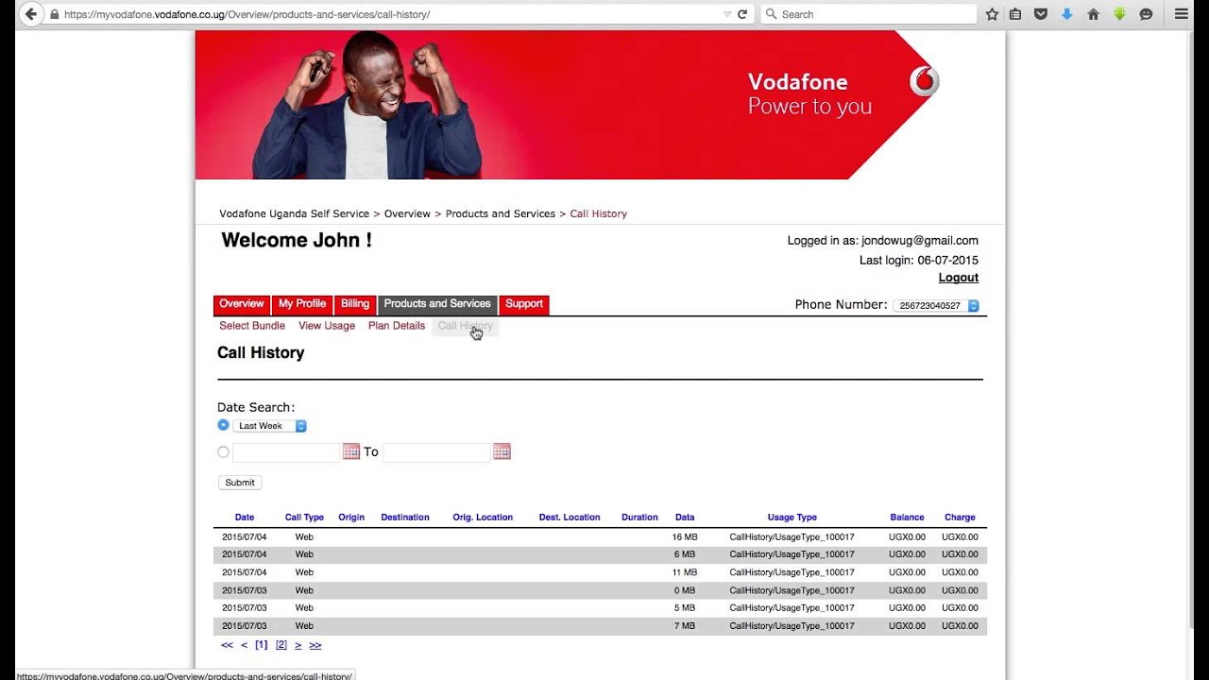Click the Overview breadcrumb link
The height and width of the screenshot is (680, 1209).
point(407,214)
